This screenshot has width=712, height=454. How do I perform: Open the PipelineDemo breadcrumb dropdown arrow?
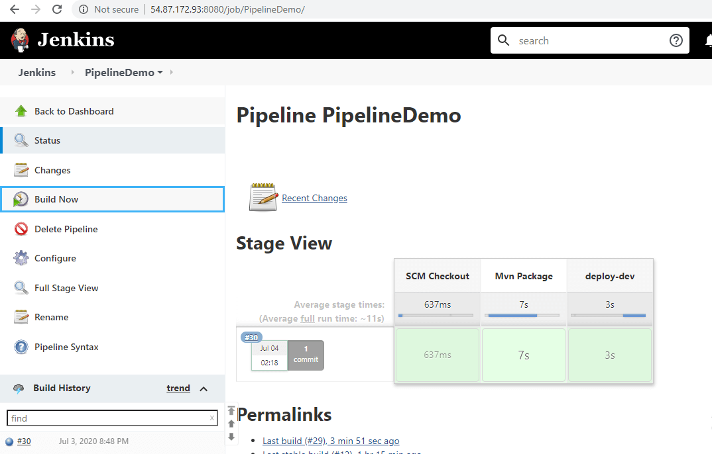coord(160,73)
